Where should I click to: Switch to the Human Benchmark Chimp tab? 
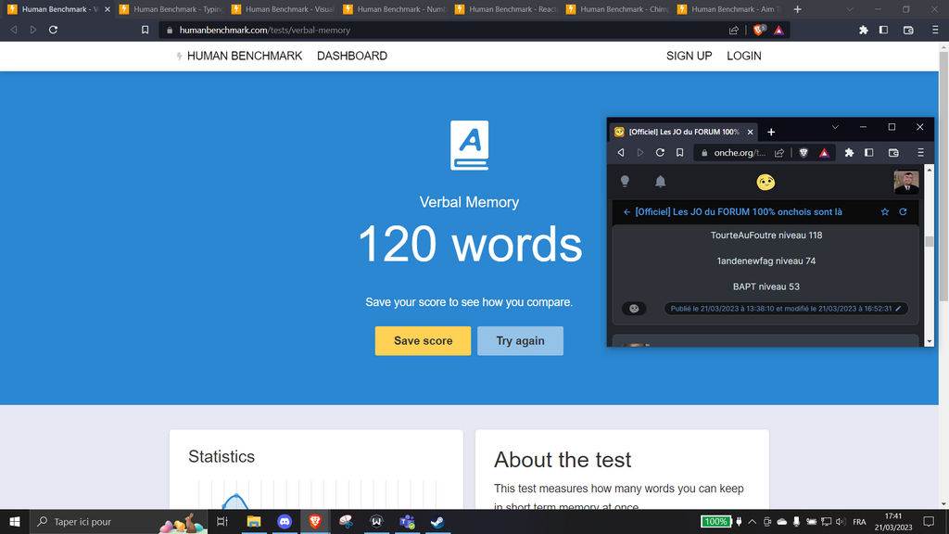617,9
